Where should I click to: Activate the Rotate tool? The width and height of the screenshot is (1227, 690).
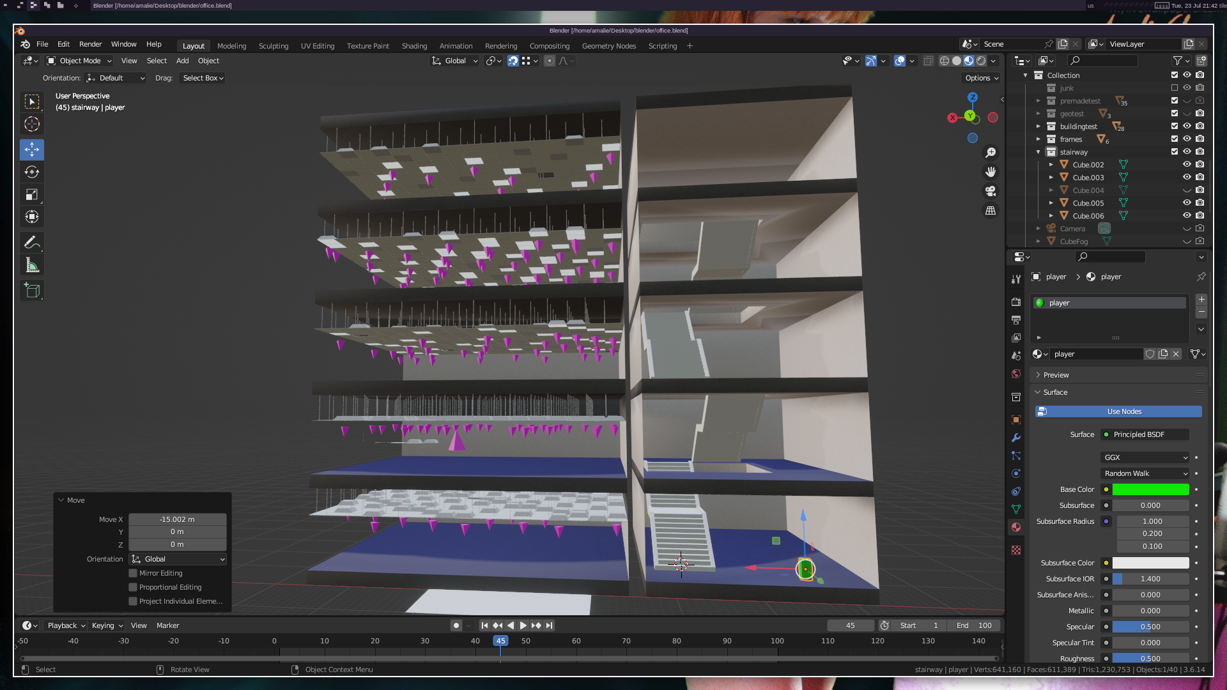[x=32, y=172]
